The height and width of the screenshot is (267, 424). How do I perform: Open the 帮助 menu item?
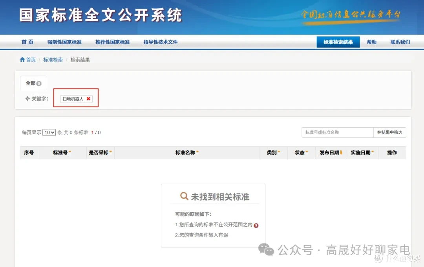[371, 42]
